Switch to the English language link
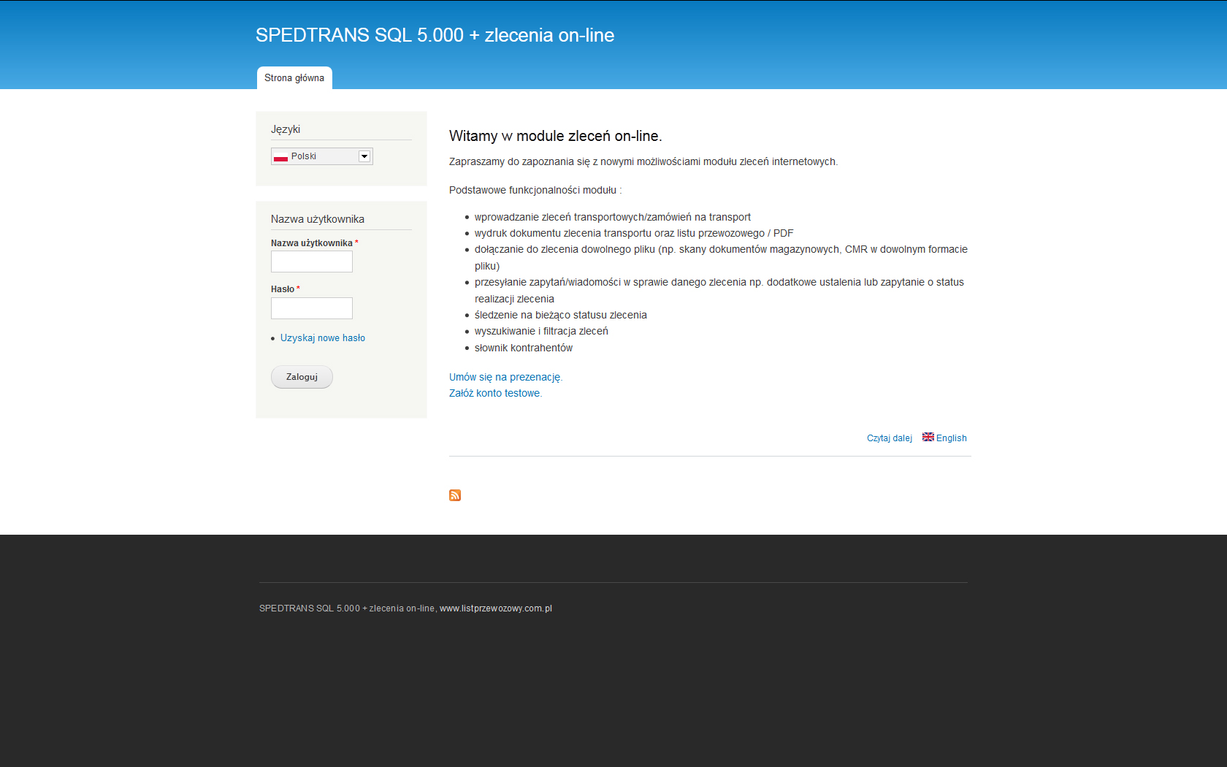Viewport: 1227px width, 767px height. 952,438
